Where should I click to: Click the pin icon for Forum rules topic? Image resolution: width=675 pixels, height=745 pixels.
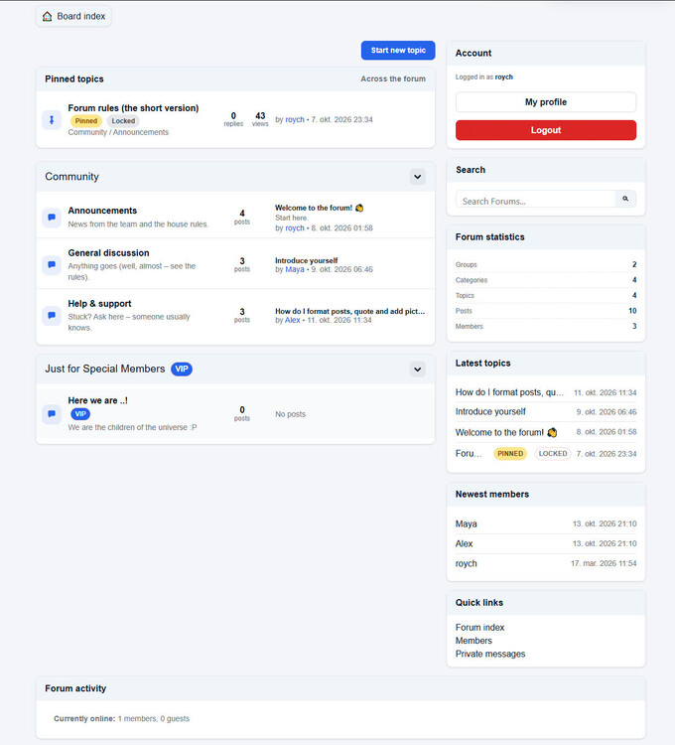pyautogui.click(x=52, y=120)
